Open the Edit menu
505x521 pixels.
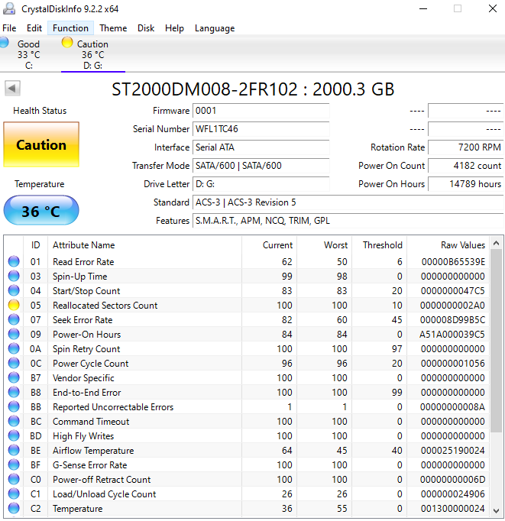pos(34,28)
